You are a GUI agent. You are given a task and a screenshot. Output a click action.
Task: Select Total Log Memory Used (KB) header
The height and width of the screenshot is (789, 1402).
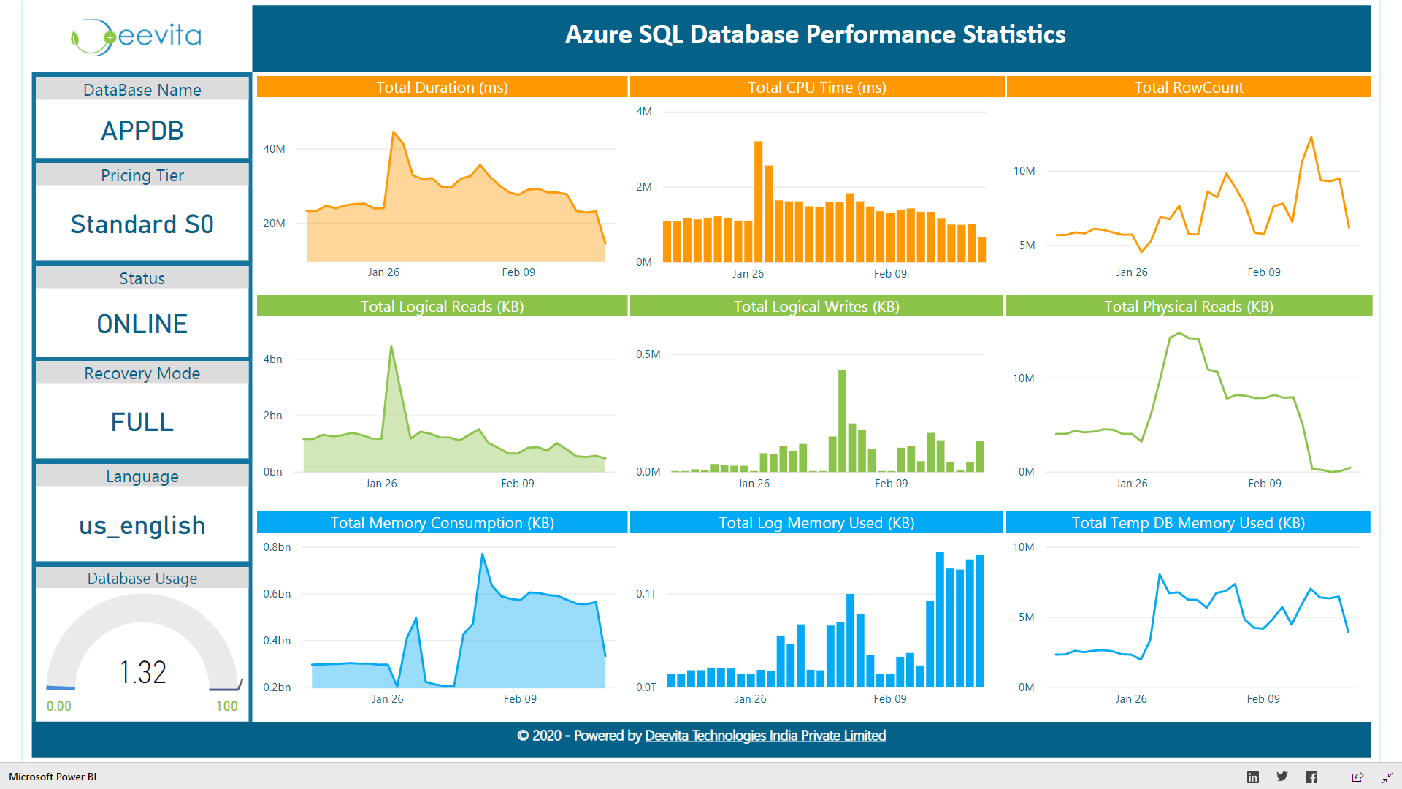(x=816, y=522)
